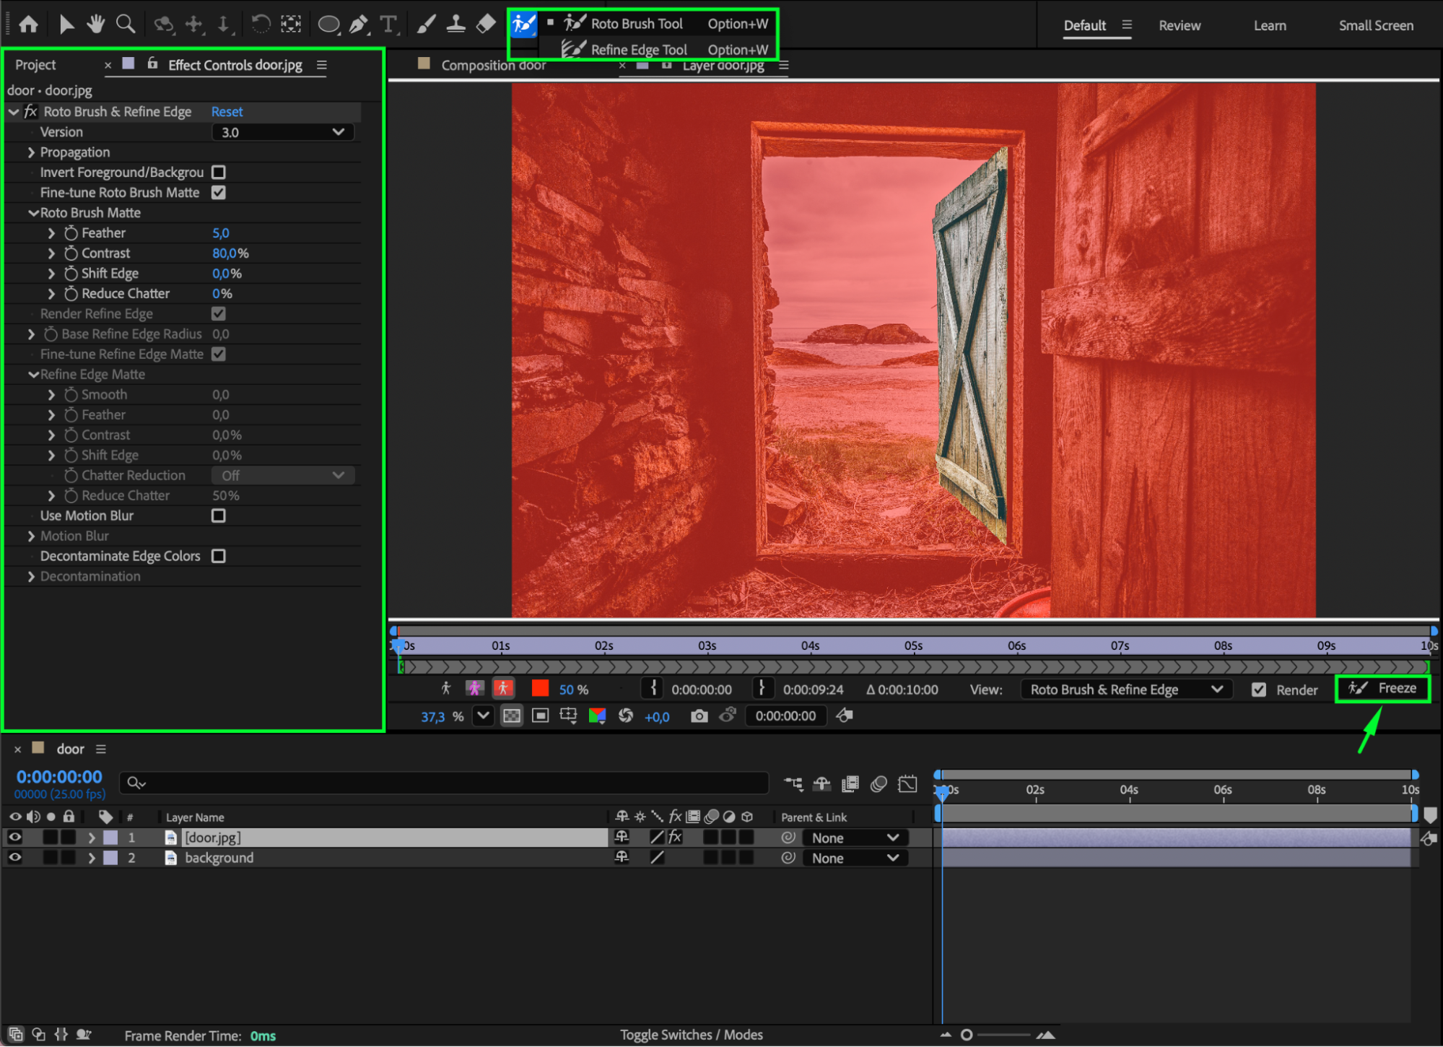Enable Invert Foreground/Background checkbox
This screenshot has height=1047, width=1443.
pos(219,173)
